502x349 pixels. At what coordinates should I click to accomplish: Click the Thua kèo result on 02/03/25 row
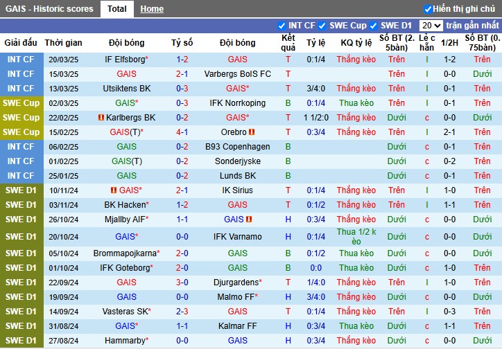[x=356, y=103]
